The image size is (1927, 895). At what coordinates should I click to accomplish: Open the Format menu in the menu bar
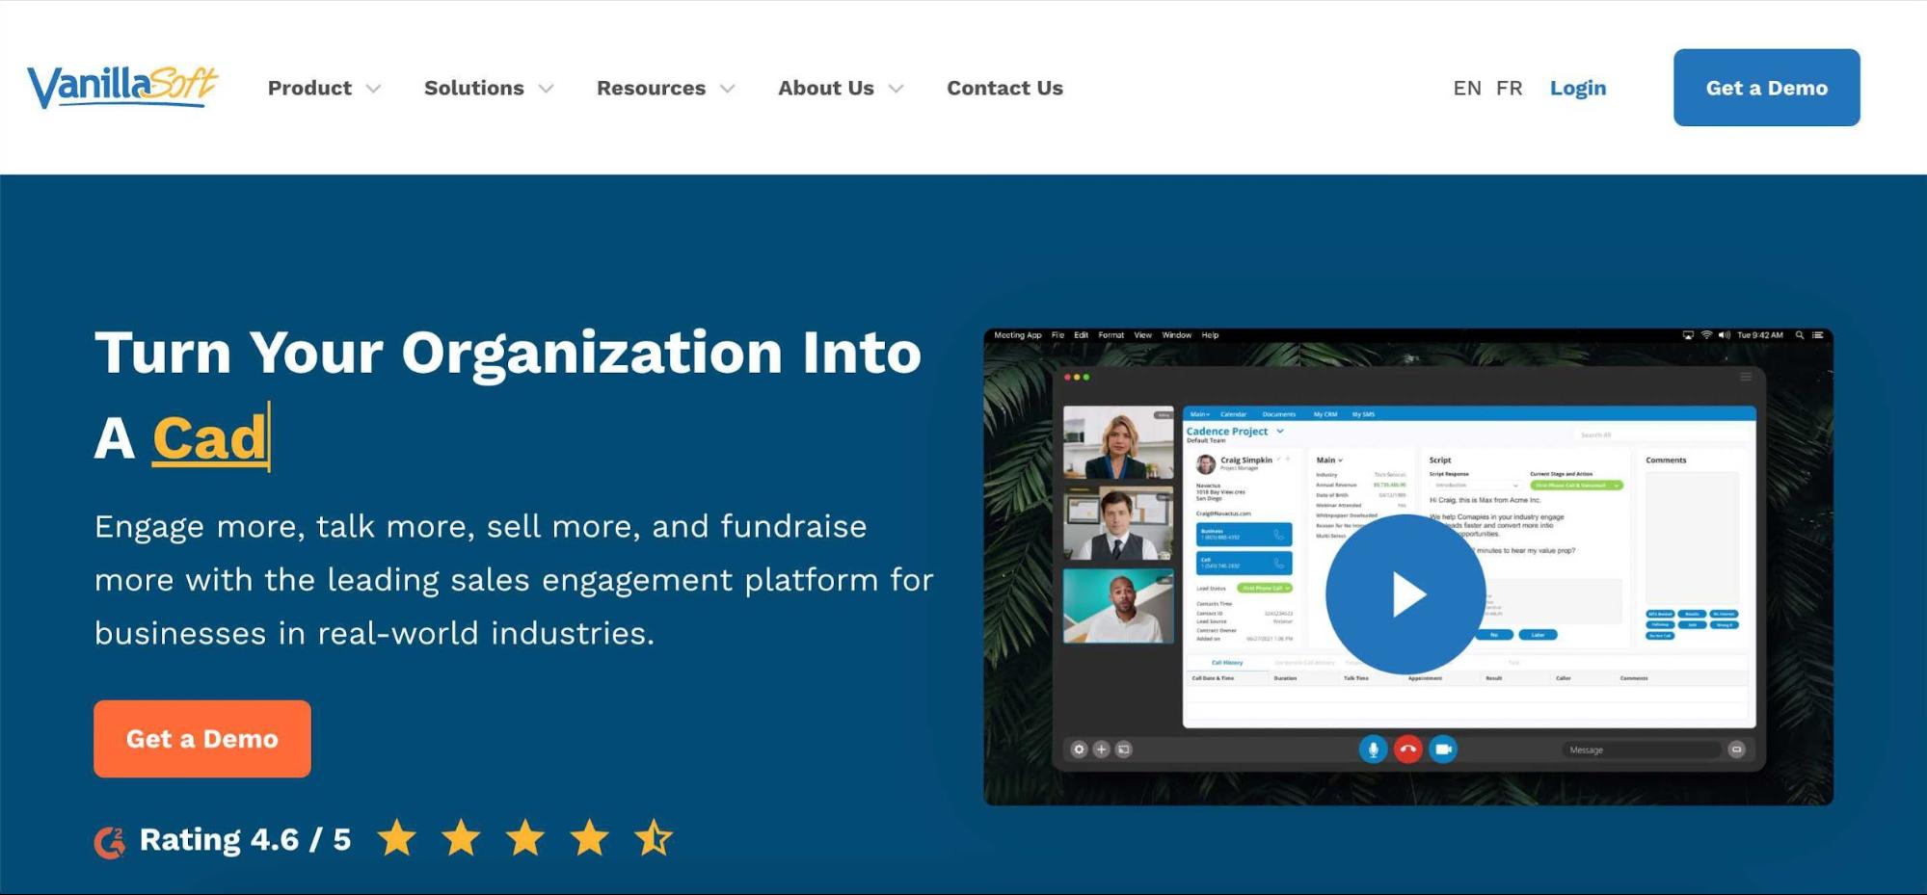1112,335
